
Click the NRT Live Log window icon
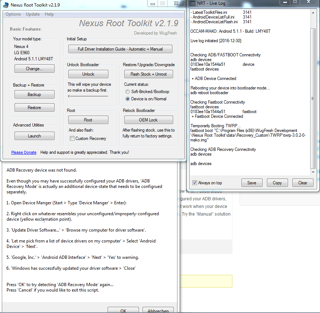coord(192,3)
